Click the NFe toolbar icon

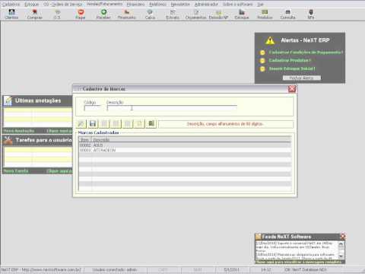click(311, 14)
